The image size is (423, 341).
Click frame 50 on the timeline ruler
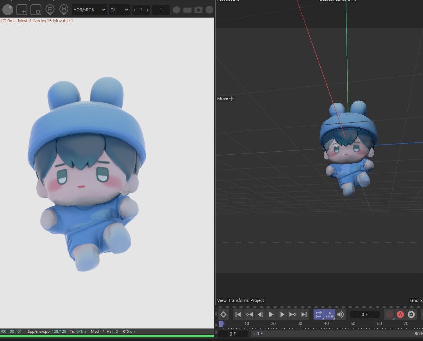353,323
